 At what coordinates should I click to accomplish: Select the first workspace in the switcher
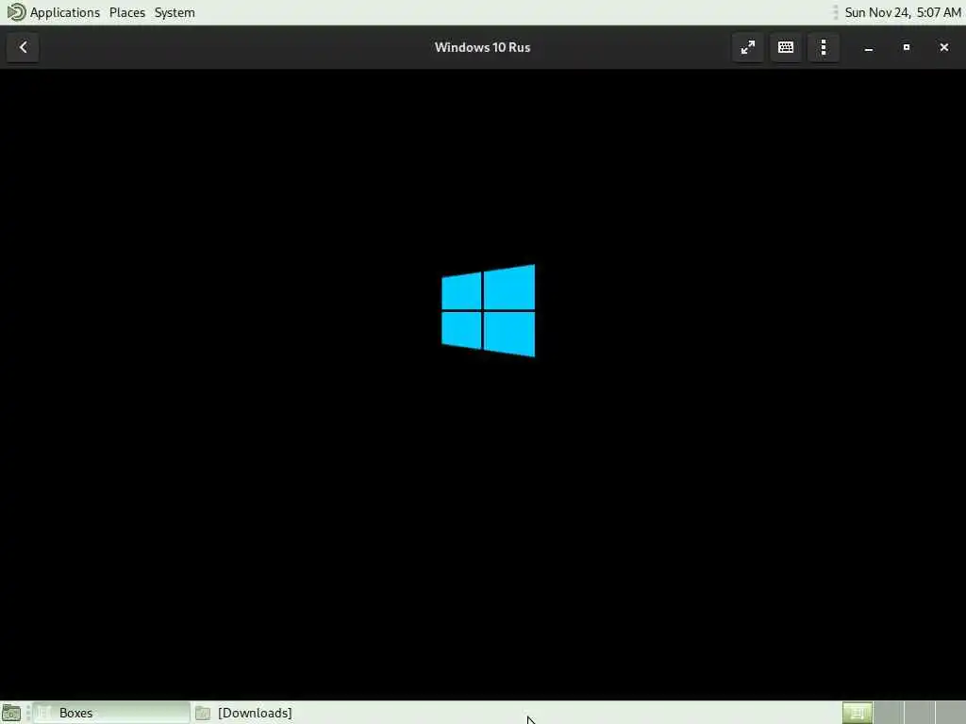point(857,713)
